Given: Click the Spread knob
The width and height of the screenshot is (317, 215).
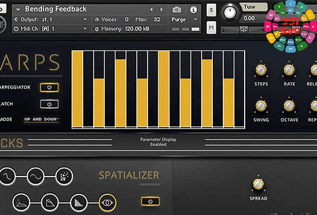Looking at the screenshot, I should coord(258,184).
